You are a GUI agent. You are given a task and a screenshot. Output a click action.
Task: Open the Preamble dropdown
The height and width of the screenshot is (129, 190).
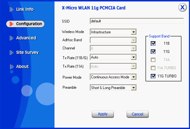tap(133, 87)
